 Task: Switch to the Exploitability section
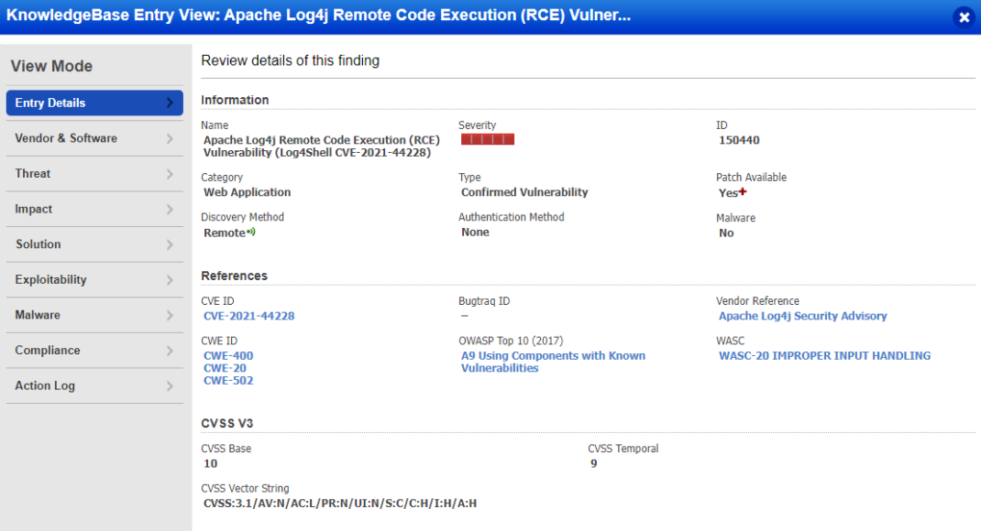tap(94, 279)
